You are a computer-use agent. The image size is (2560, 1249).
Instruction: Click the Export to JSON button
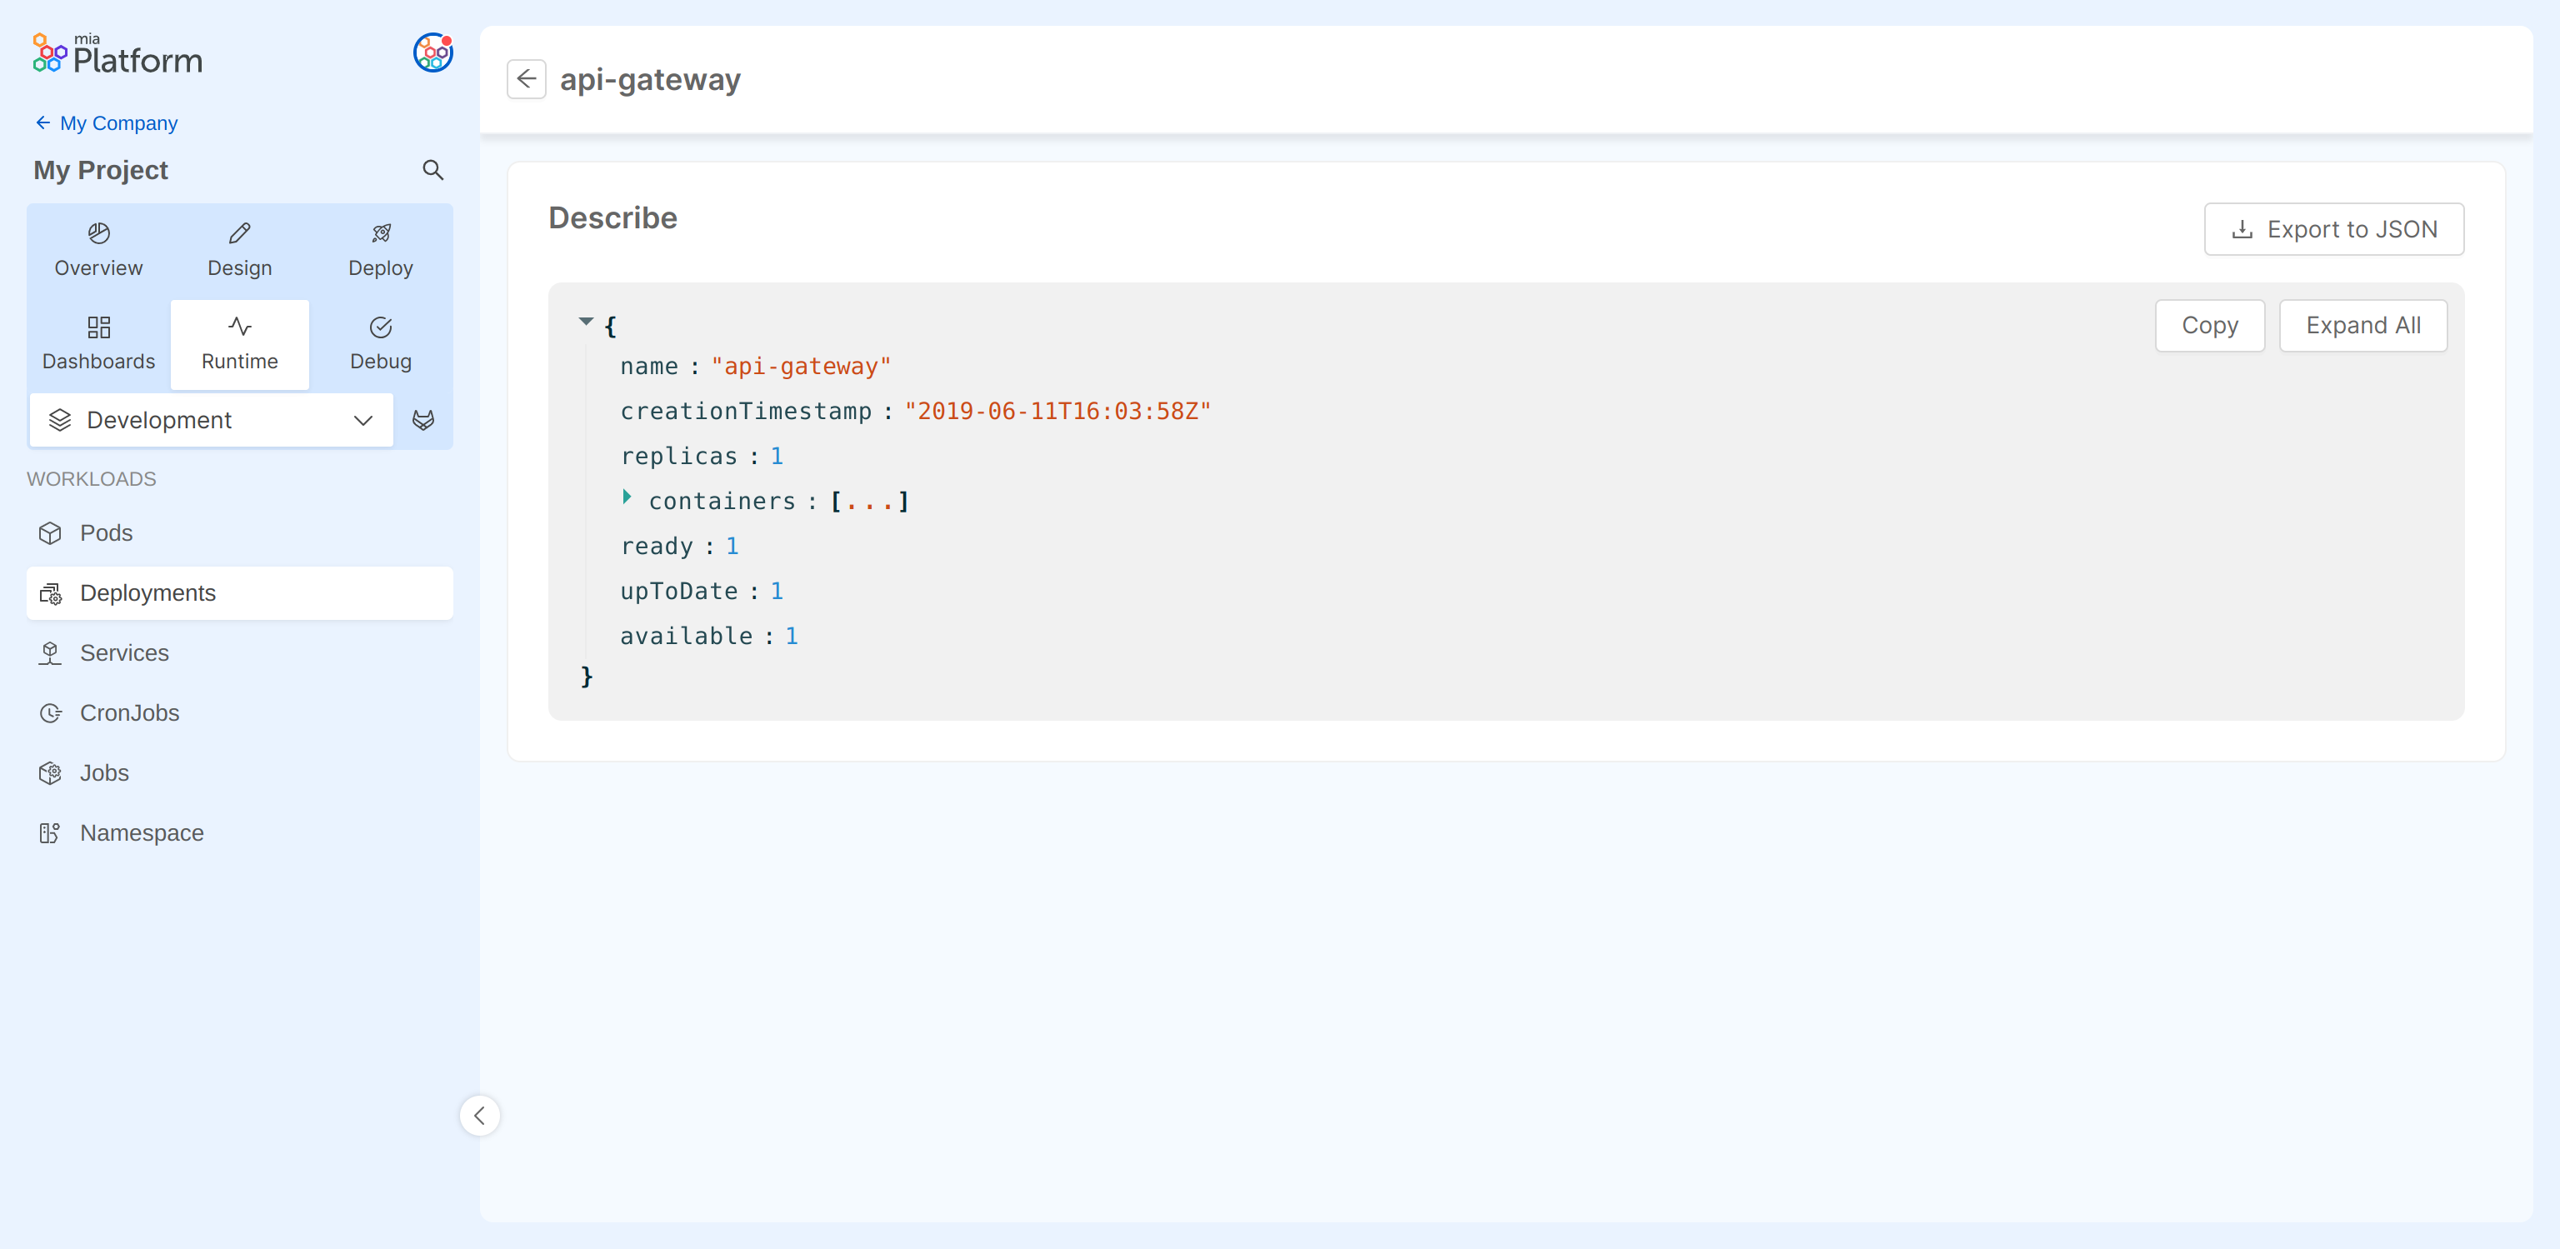2333,229
